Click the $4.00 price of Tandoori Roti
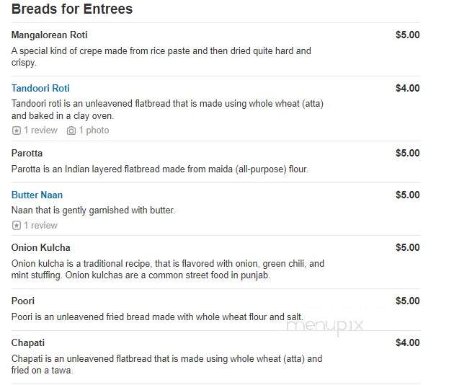Viewport: 454px width, 385px height. pos(408,88)
